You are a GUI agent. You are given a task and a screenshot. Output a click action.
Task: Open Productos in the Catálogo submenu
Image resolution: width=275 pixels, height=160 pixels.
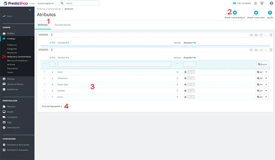[12, 45]
